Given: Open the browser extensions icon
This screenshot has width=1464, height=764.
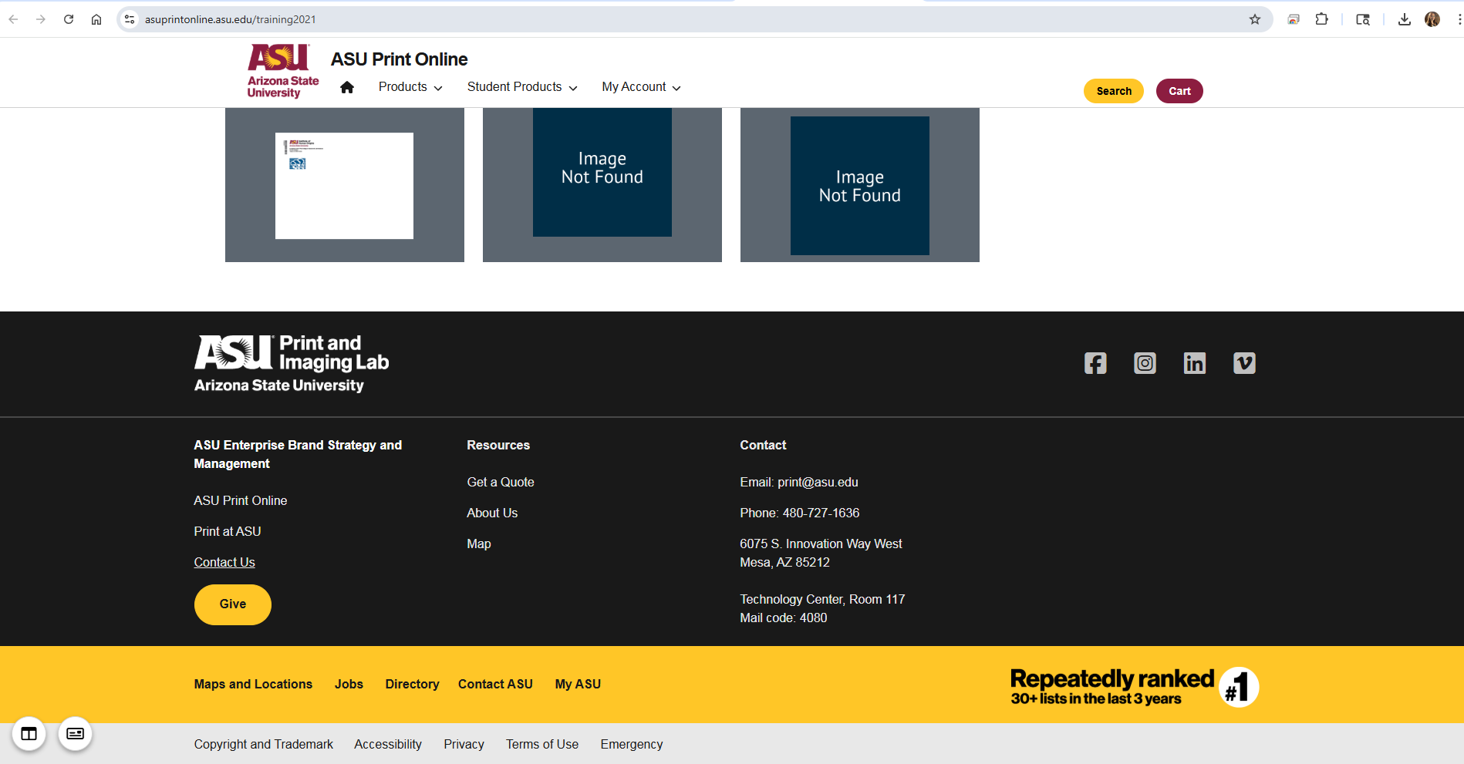Looking at the screenshot, I should [x=1321, y=19].
